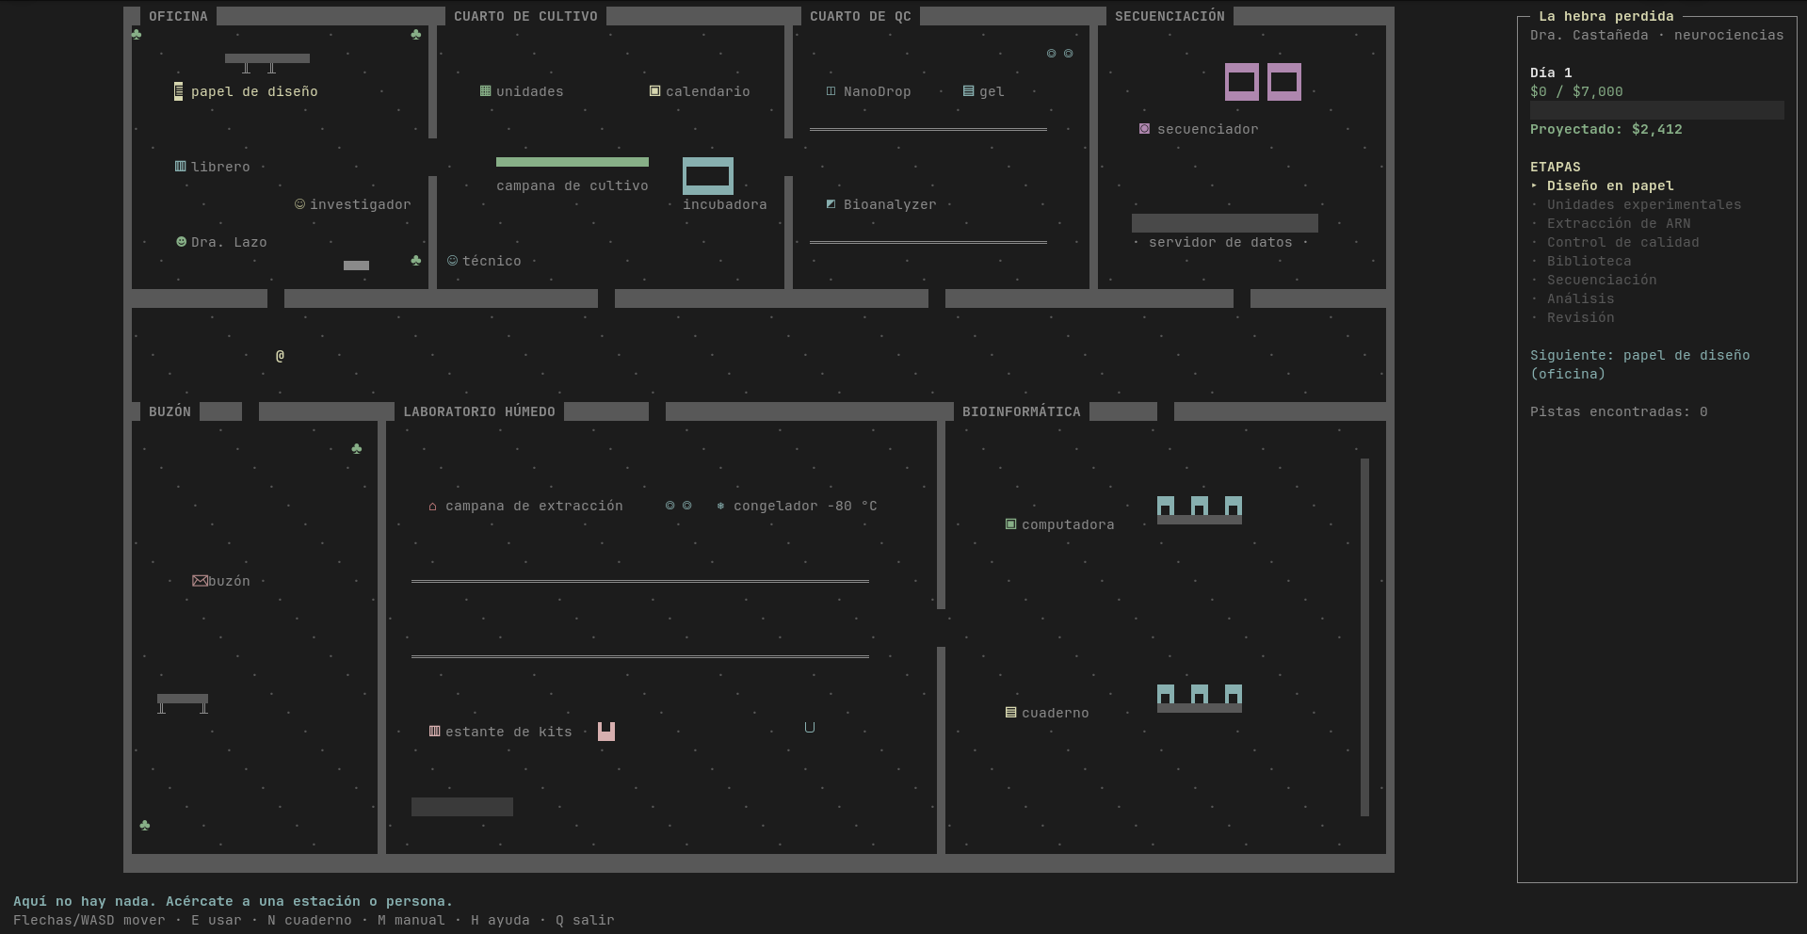Click the técnico person icon
Image resolution: width=1807 pixels, height=934 pixels.
tap(452, 261)
